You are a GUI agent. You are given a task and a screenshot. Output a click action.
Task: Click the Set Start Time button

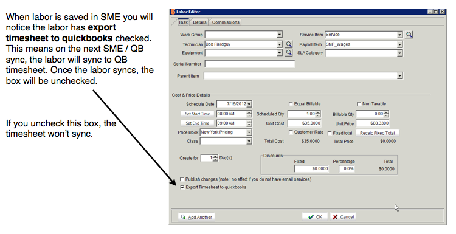(198, 114)
